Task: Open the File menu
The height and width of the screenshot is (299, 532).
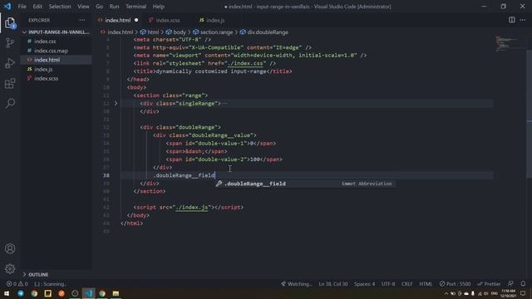Action: pos(22,7)
